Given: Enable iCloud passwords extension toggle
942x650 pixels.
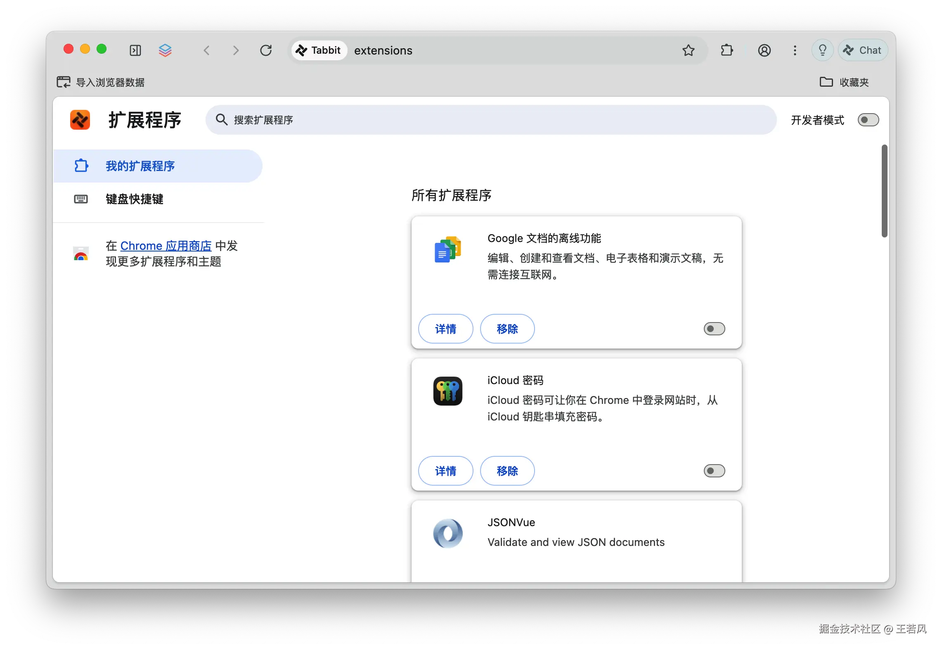Looking at the screenshot, I should tap(714, 471).
